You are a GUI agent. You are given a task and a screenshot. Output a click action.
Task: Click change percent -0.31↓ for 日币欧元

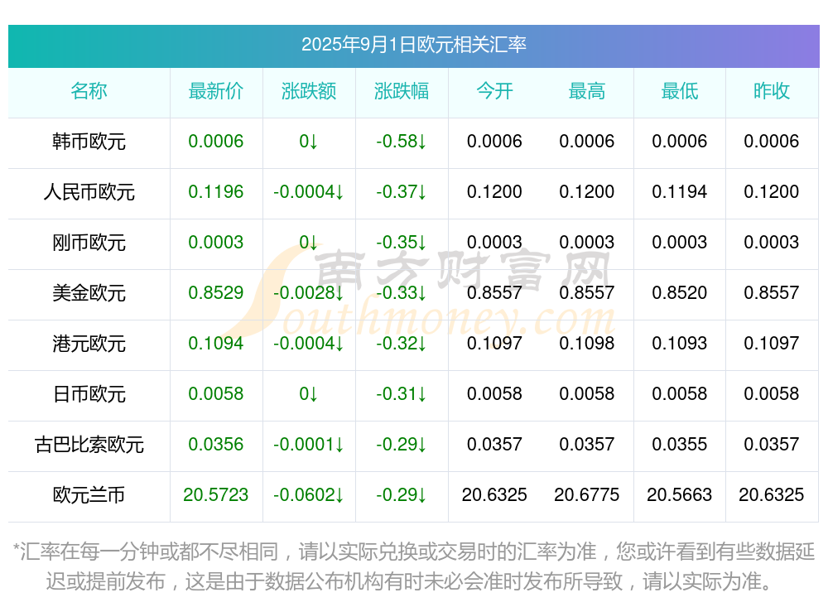[402, 394]
